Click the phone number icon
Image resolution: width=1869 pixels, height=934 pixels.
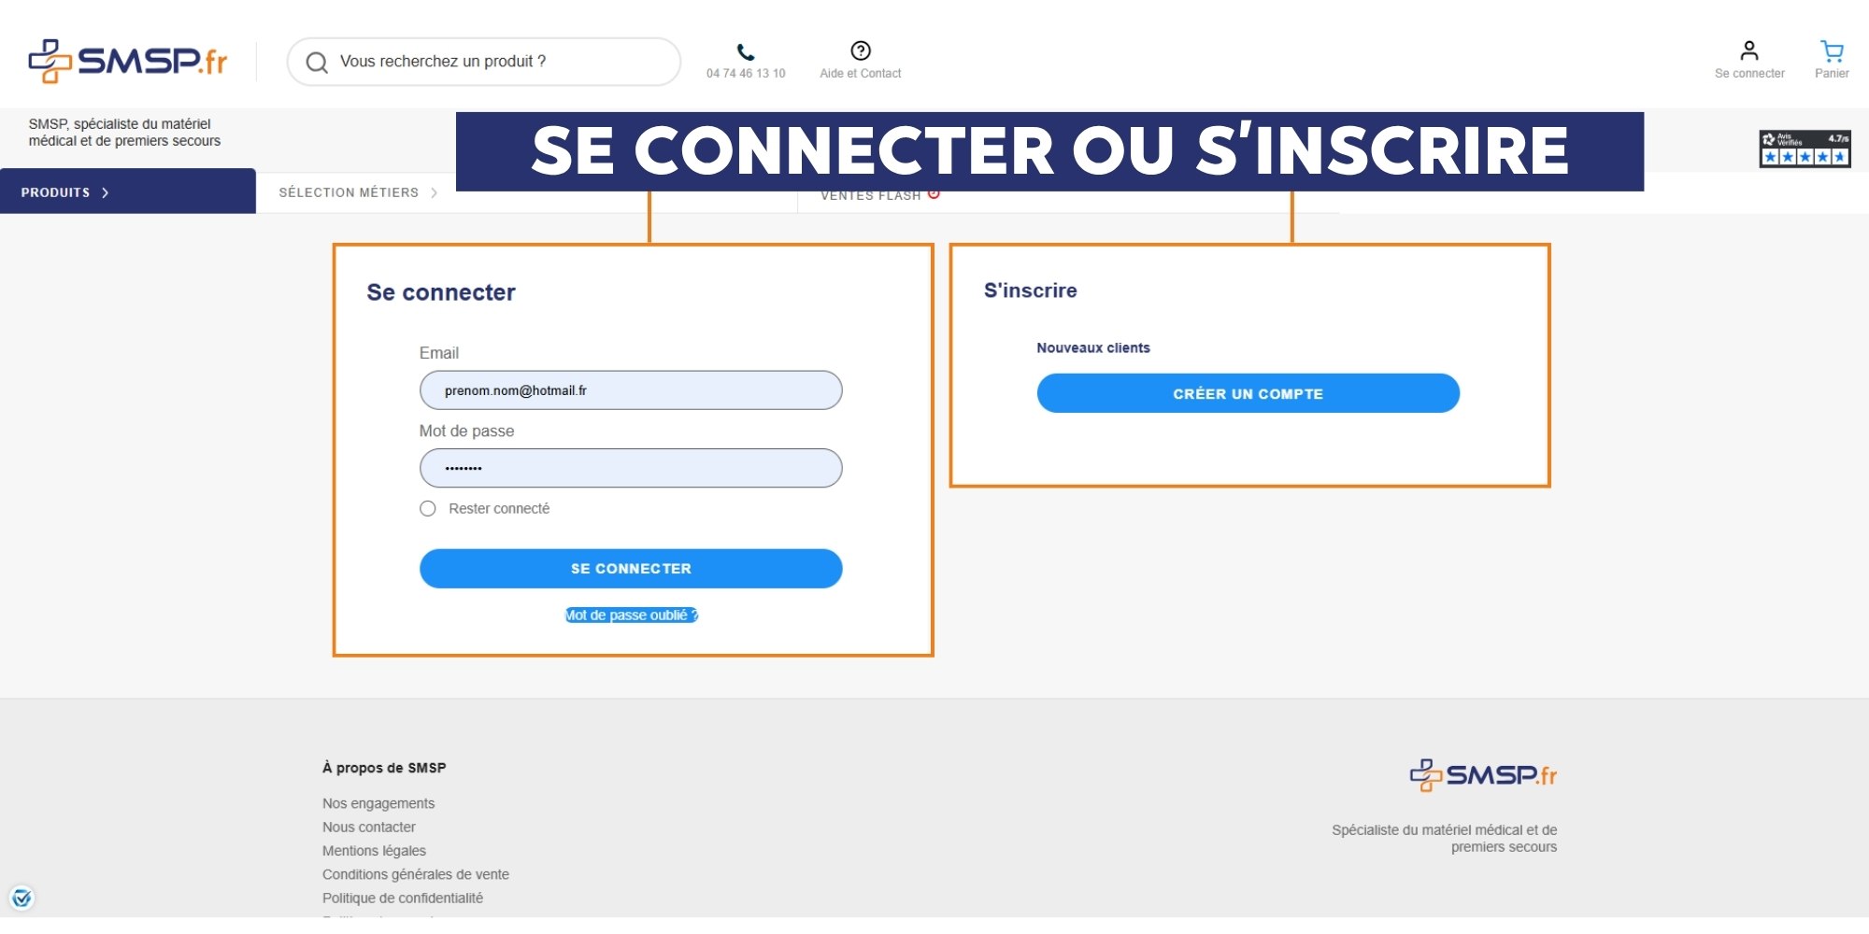745,52
